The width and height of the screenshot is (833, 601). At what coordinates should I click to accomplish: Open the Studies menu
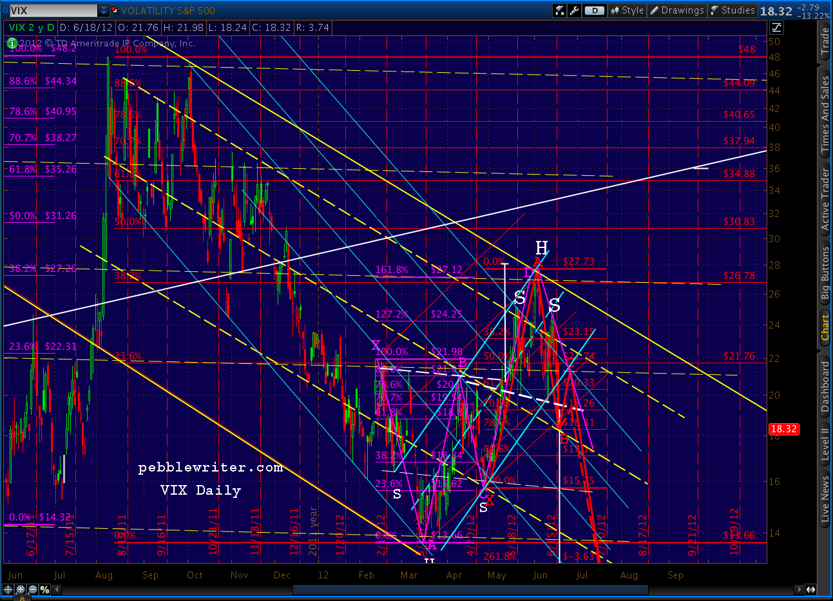point(732,10)
